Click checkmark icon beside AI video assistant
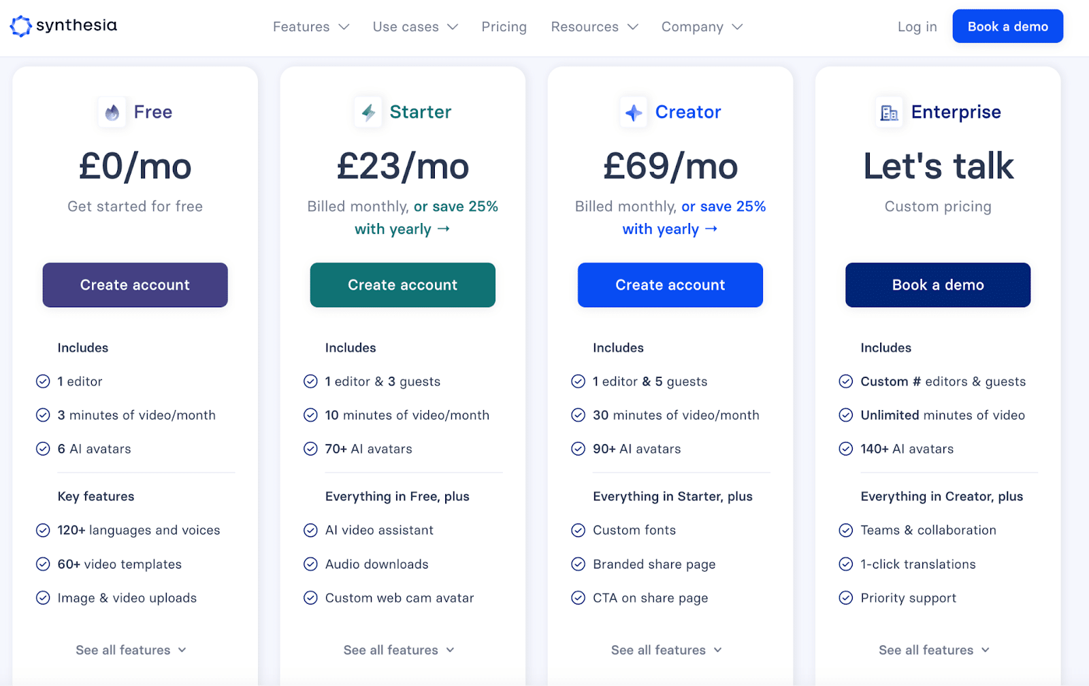 click(x=310, y=530)
